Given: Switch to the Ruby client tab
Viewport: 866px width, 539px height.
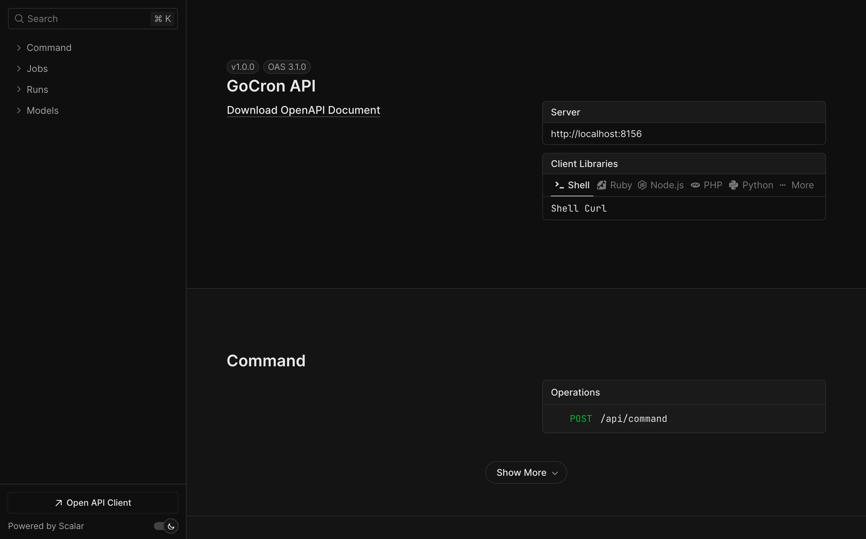Looking at the screenshot, I should 614,185.
